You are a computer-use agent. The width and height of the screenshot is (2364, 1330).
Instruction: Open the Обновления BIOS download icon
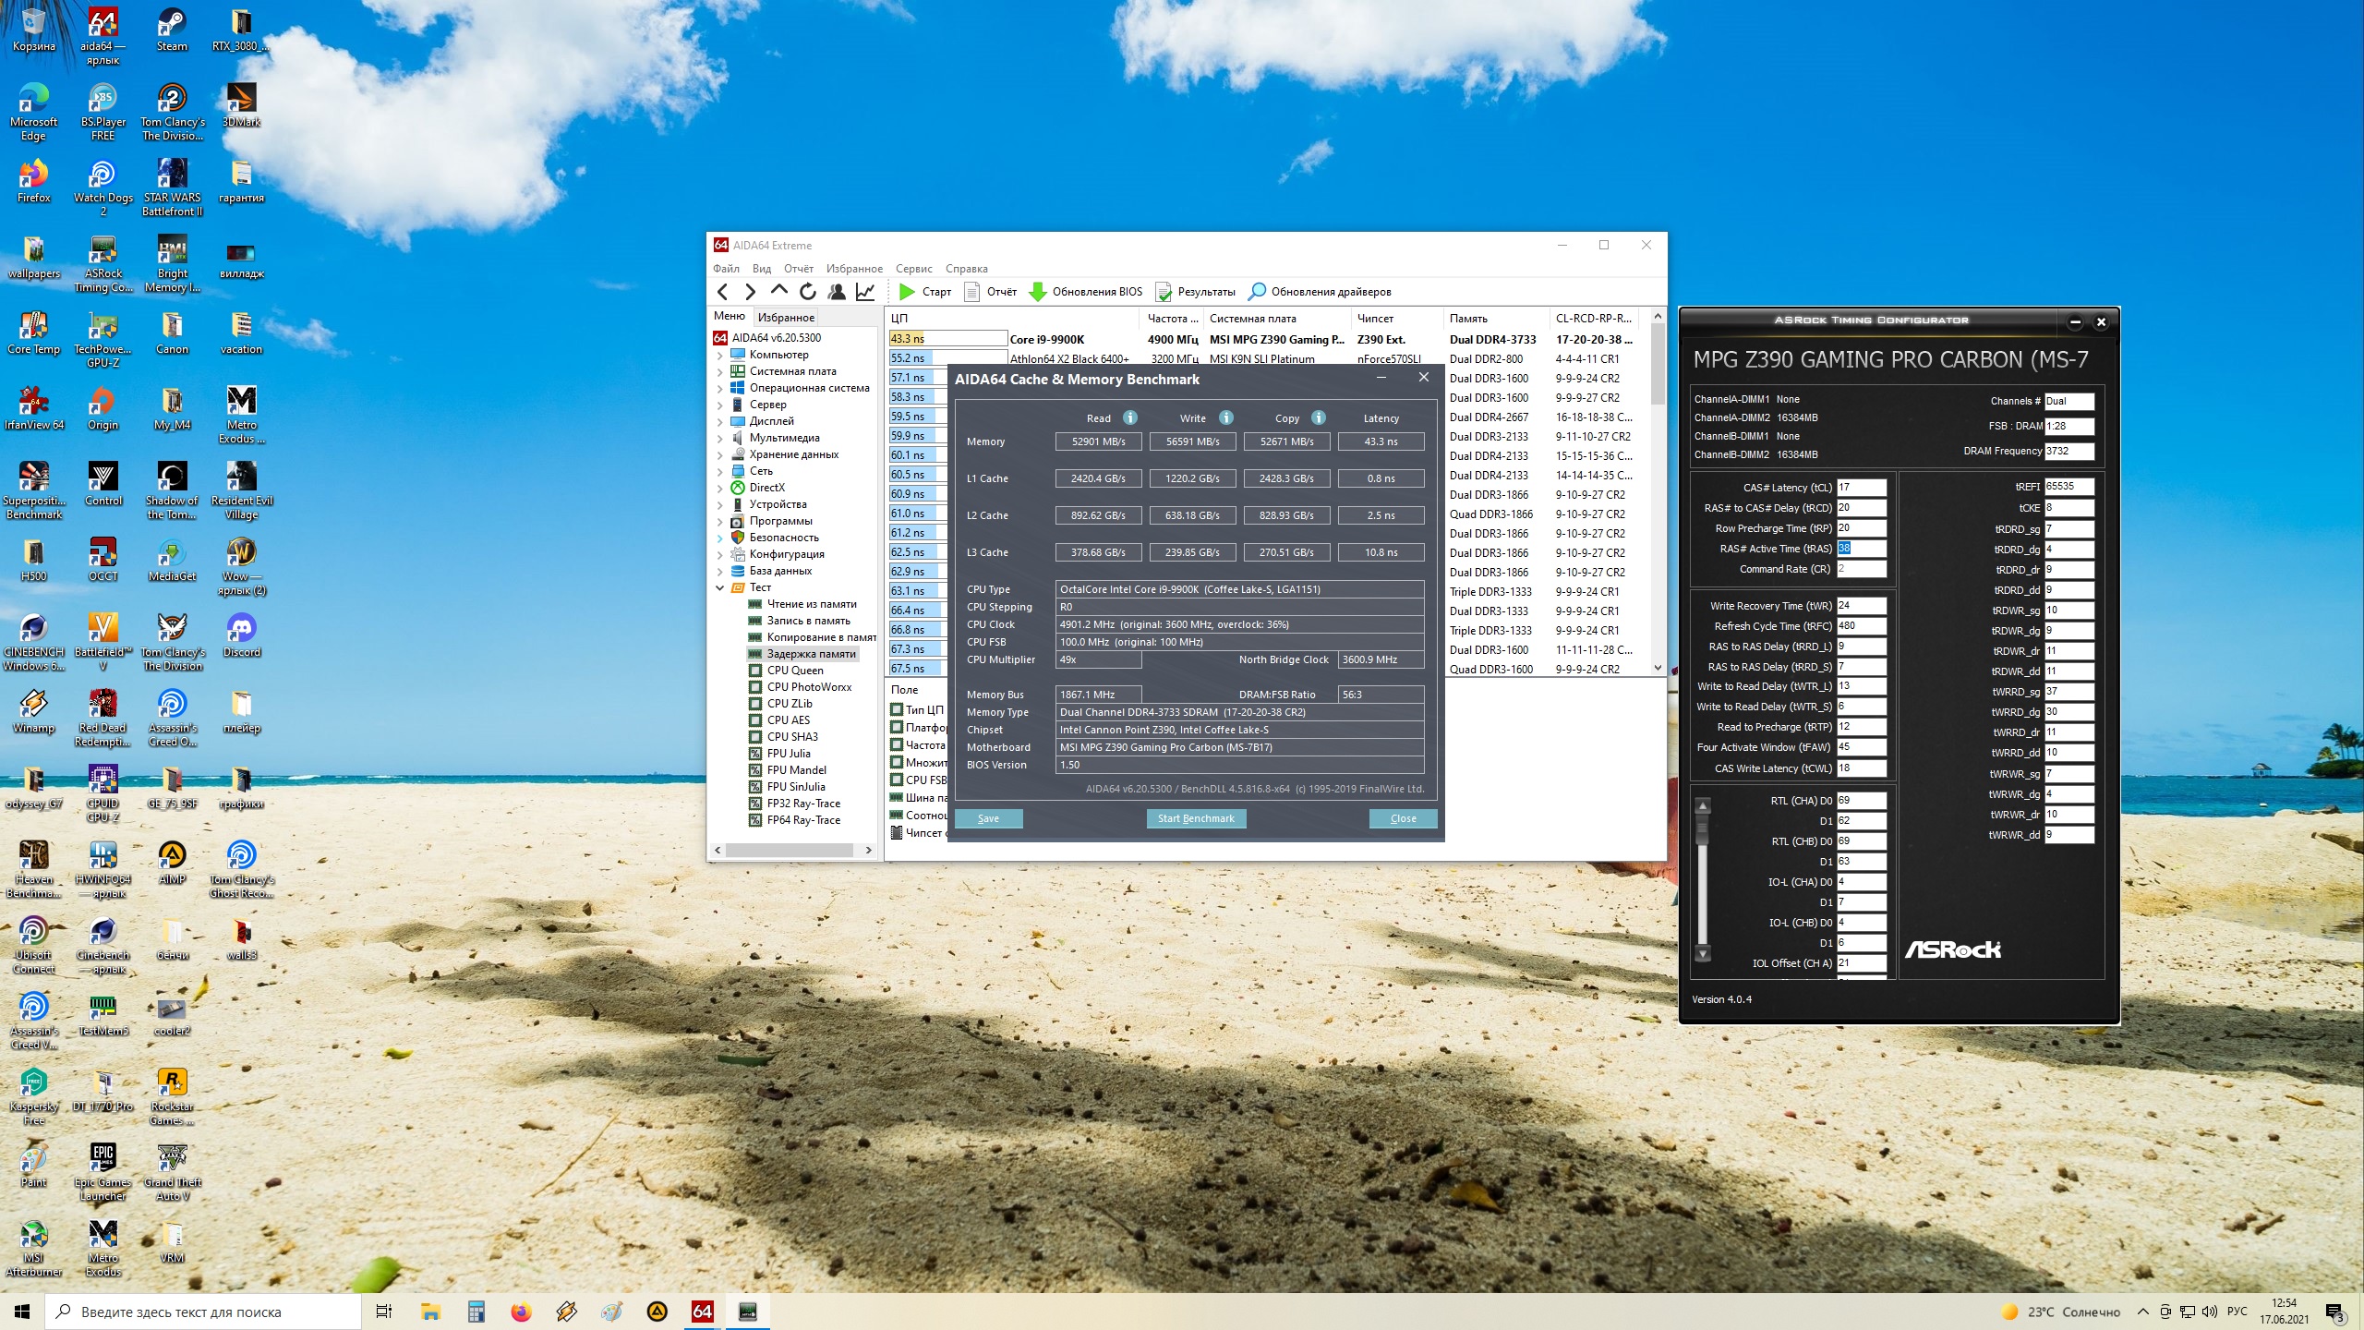(1038, 292)
